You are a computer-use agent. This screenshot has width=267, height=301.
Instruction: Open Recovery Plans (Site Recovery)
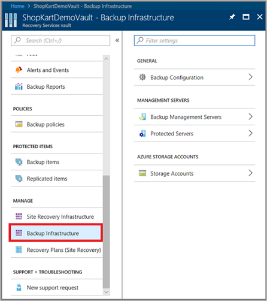[x=57, y=249]
